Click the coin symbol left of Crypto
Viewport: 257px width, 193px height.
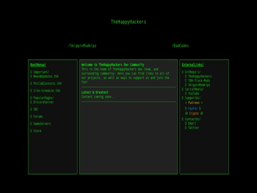[x=186, y=113]
